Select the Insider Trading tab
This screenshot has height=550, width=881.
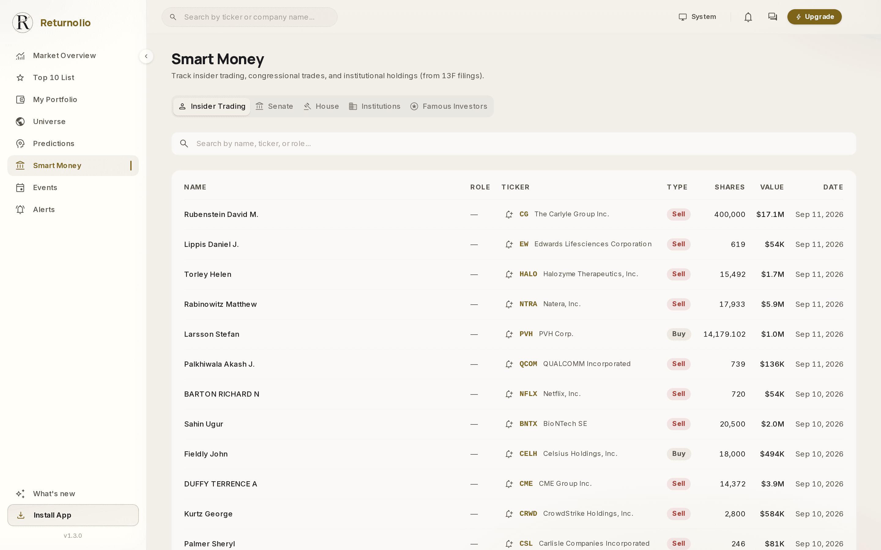(211, 106)
